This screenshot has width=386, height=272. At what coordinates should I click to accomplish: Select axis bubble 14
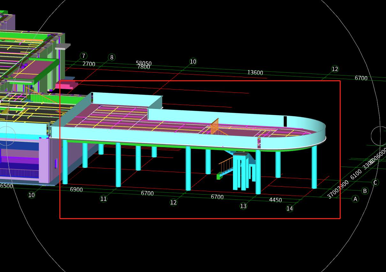(x=290, y=209)
